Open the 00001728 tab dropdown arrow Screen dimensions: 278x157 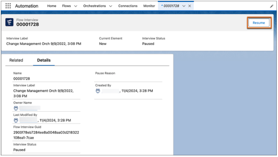(184, 6)
